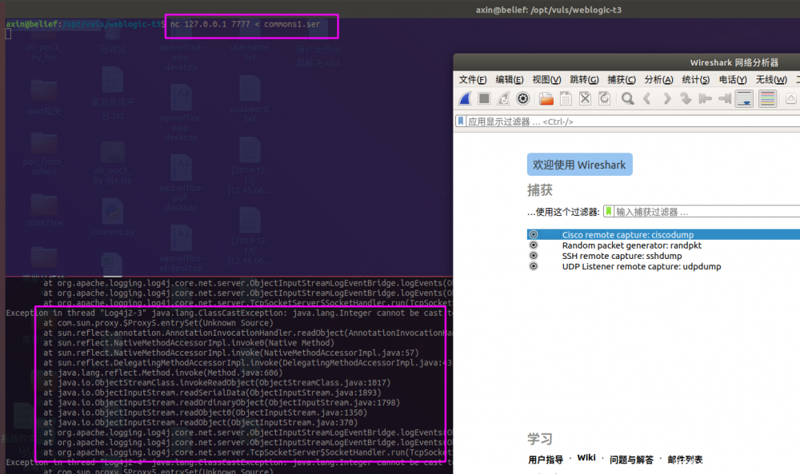The height and width of the screenshot is (474, 800).
Task: Open the 电话(Y) menu
Action: tap(733, 79)
